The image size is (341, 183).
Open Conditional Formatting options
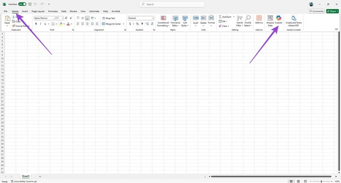point(163,20)
